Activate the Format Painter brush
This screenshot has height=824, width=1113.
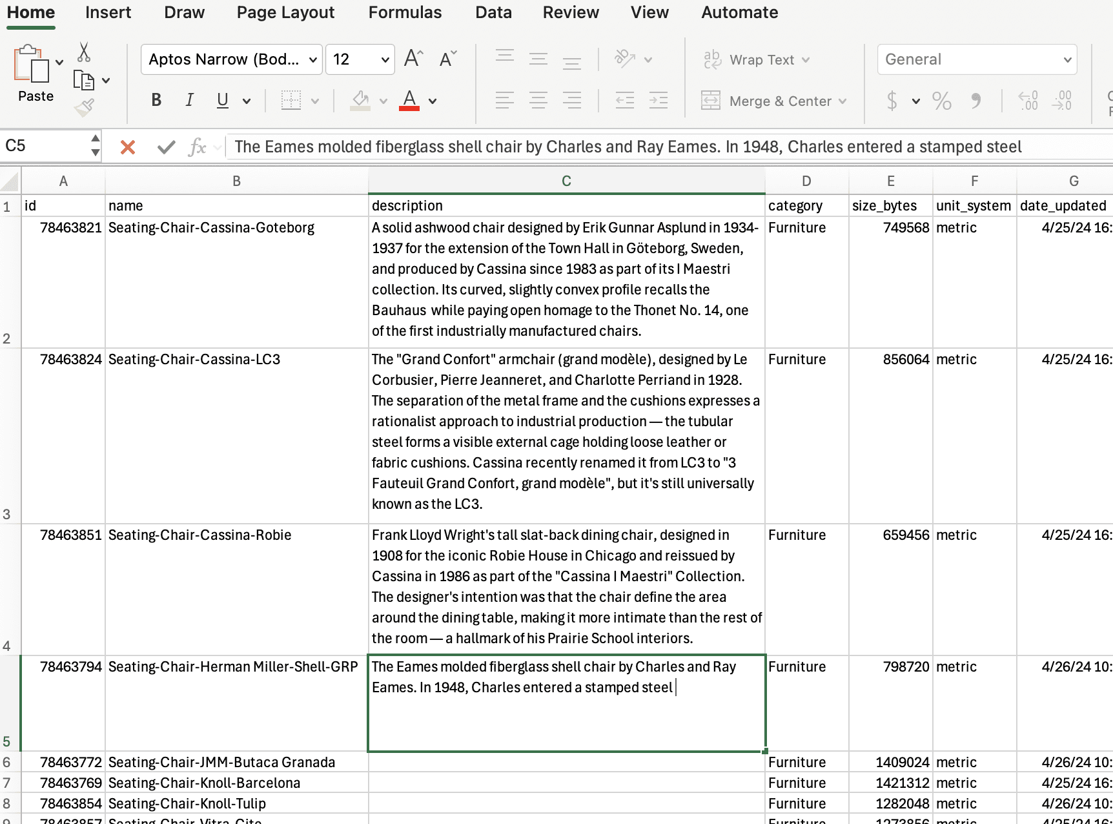tap(84, 107)
